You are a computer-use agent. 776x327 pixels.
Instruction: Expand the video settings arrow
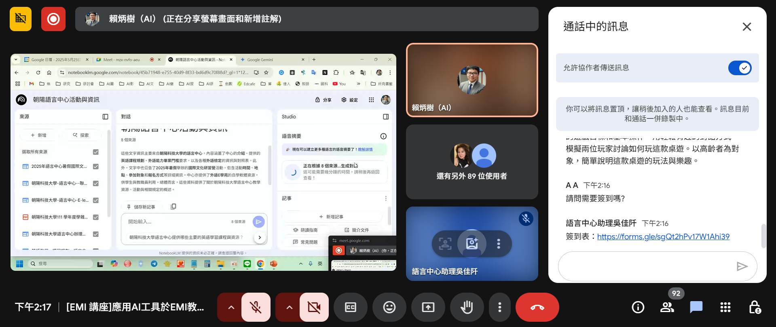point(289,307)
